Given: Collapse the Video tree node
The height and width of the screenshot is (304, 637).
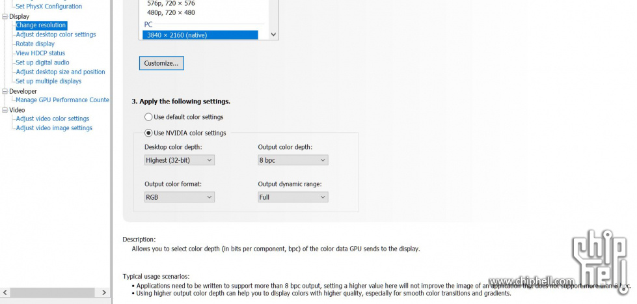Looking at the screenshot, I should coord(5,110).
